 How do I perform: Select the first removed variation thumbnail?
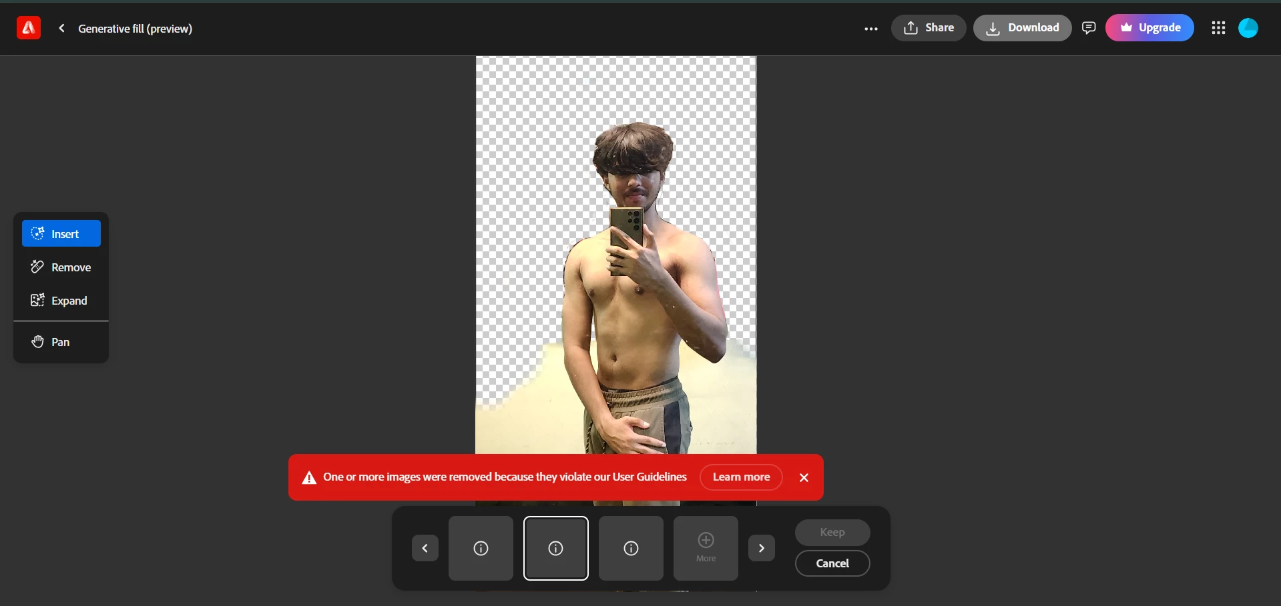point(481,548)
